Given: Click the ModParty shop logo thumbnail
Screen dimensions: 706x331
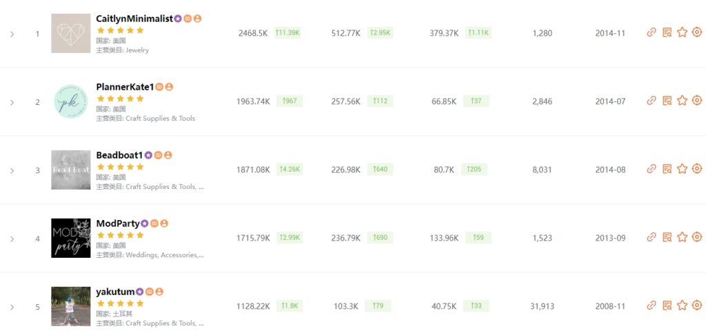Looking at the screenshot, I should (x=70, y=238).
